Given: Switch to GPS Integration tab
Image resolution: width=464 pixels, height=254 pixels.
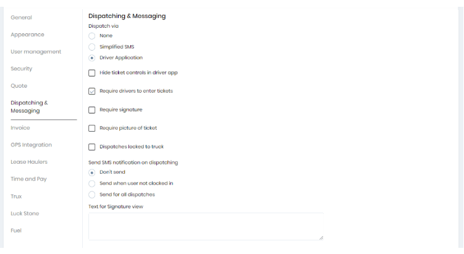Looking at the screenshot, I should (31, 145).
